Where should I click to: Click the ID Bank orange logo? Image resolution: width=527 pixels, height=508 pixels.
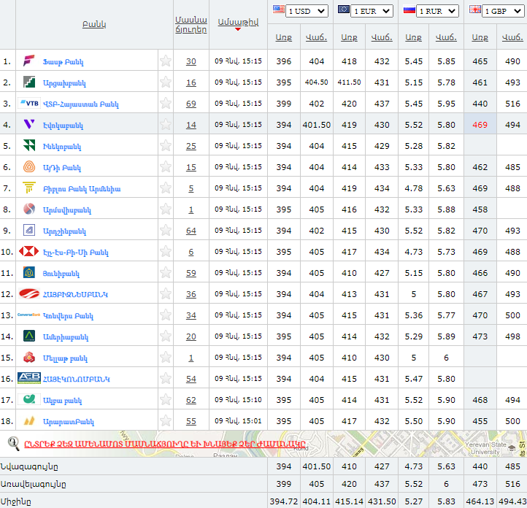coord(29,166)
